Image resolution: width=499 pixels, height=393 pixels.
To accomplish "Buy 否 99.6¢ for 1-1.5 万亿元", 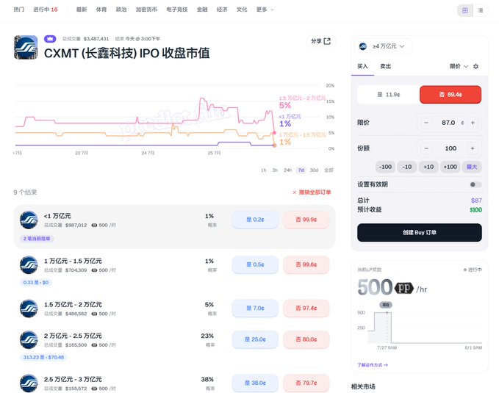I will (x=306, y=264).
